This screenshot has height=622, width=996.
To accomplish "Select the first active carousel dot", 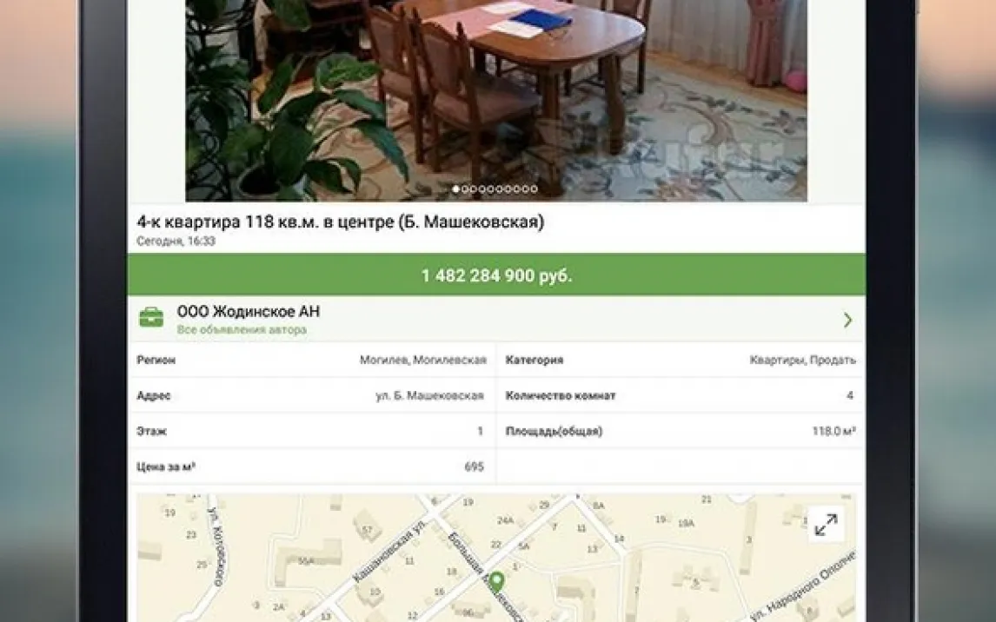I will click(455, 189).
